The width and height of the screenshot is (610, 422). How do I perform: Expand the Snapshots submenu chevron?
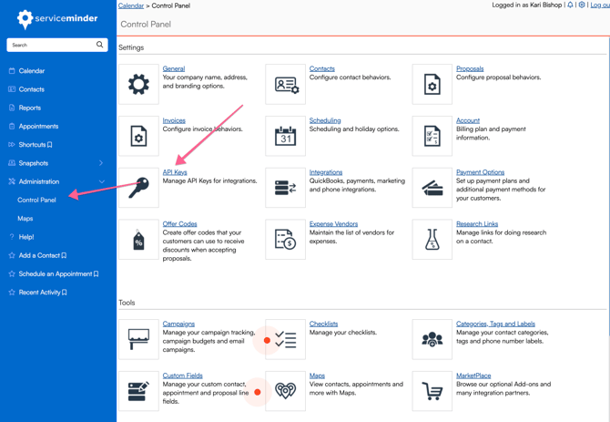(x=101, y=163)
